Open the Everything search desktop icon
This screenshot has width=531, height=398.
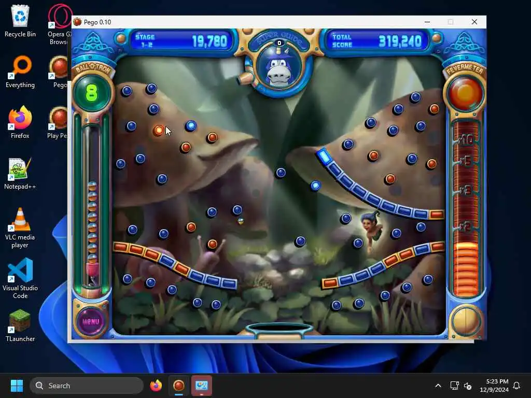[x=20, y=72]
